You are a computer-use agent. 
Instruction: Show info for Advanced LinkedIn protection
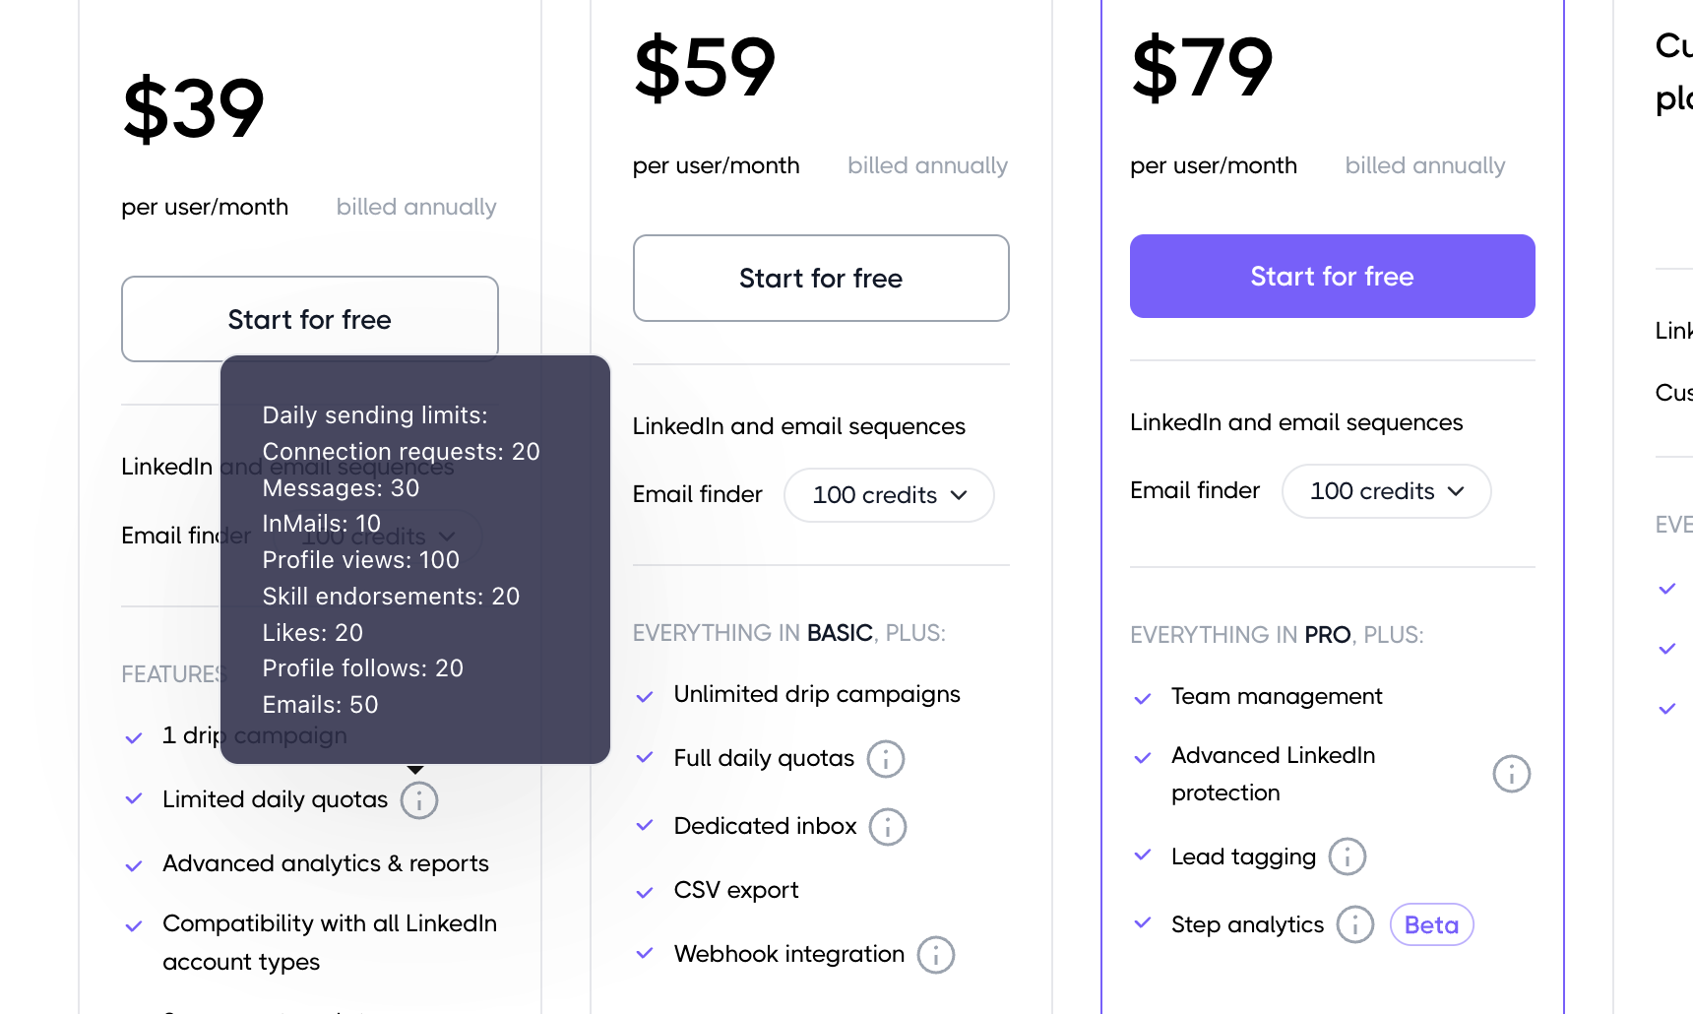point(1512,774)
